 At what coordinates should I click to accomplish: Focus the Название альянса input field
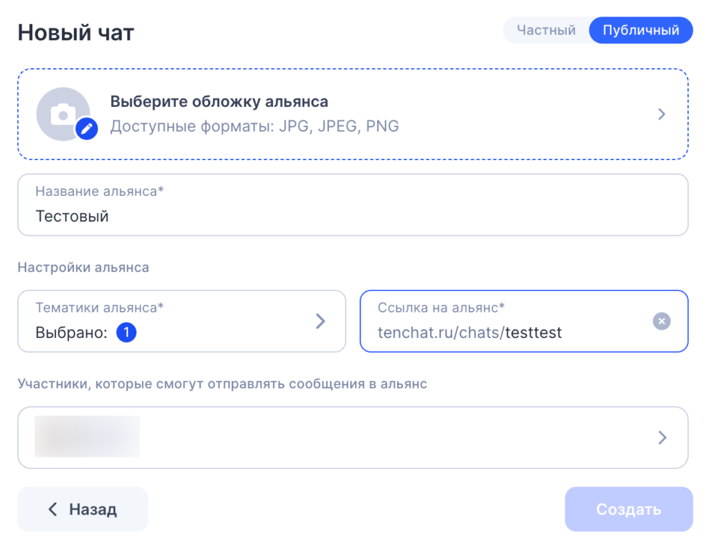click(352, 217)
